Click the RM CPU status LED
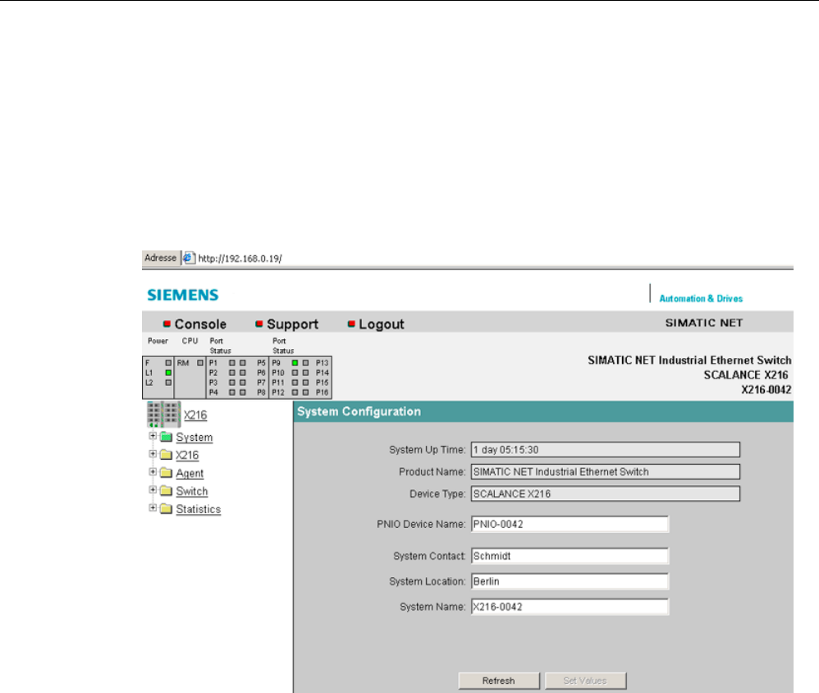The width and height of the screenshot is (819, 693). pyautogui.click(x=200, y=363)
